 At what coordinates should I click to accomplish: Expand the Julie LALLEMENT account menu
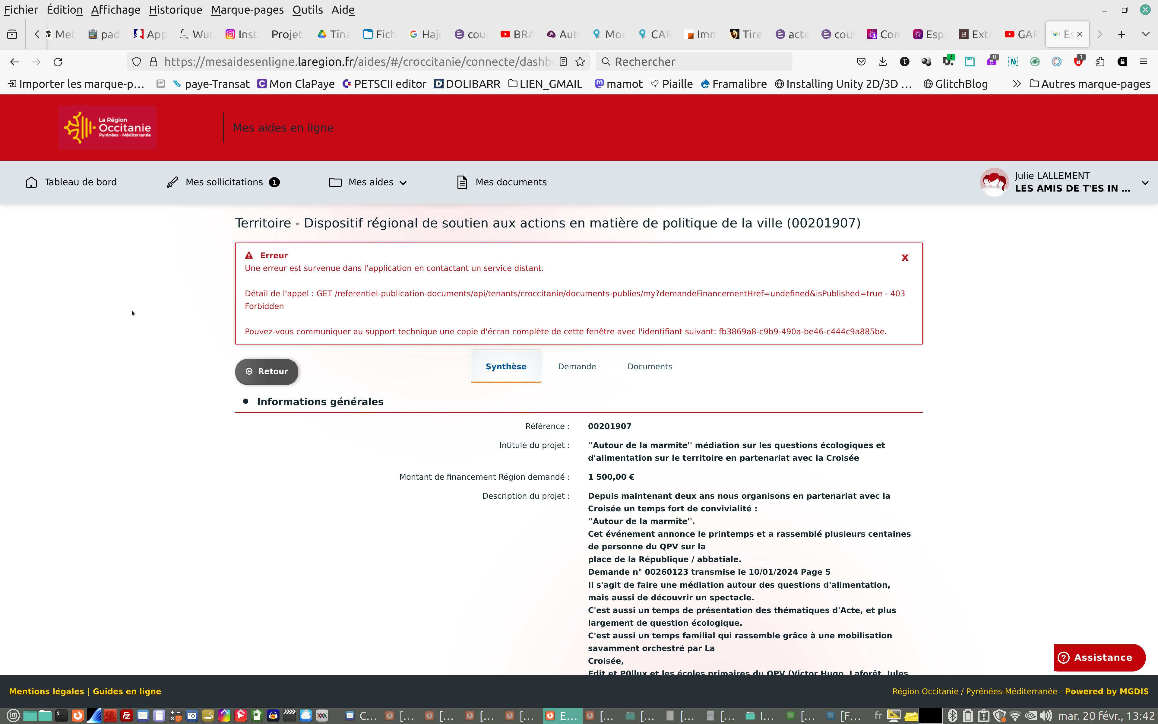point(1145,183)
